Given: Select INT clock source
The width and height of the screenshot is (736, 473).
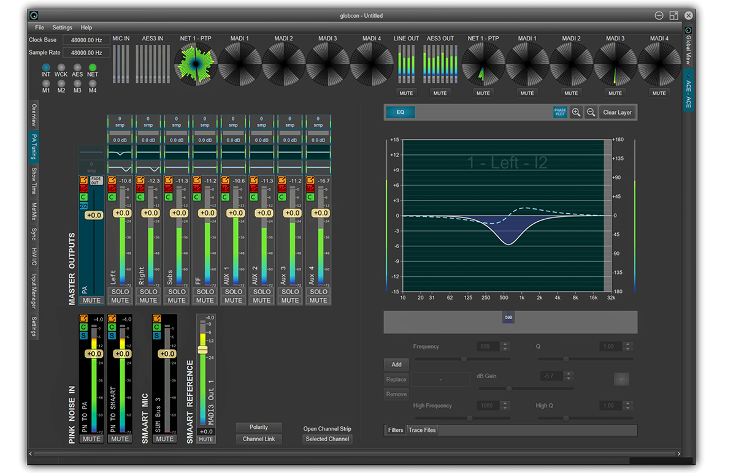Looking at the screenshot, I should click(46, 67).
